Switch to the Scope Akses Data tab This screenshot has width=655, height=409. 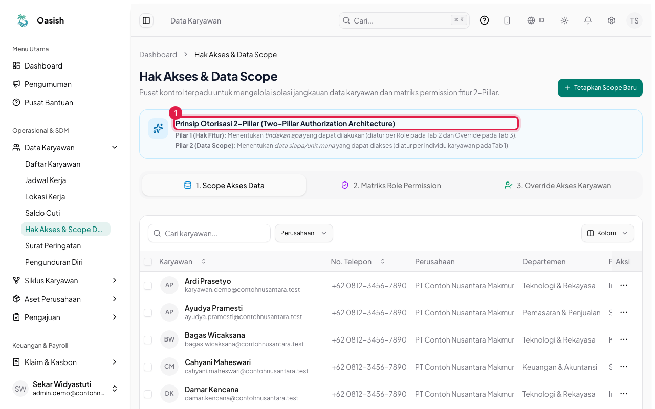point(224,186)
